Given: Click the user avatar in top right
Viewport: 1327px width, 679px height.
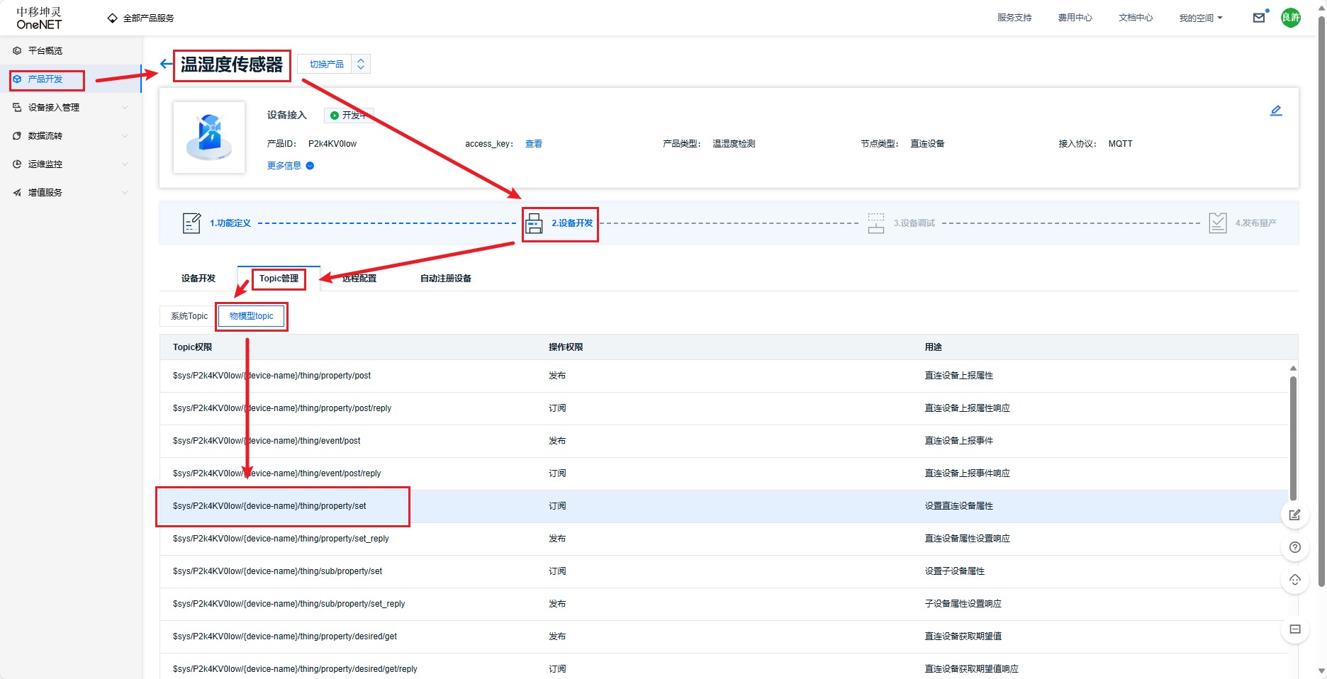Looking at the screenshot, I should tap(1290, 18).
